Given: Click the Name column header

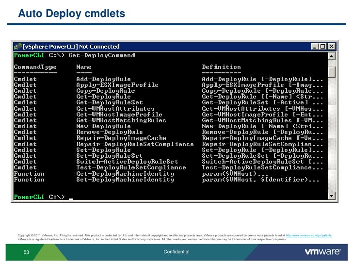Looking at the screenshot, I should point(84,67).
